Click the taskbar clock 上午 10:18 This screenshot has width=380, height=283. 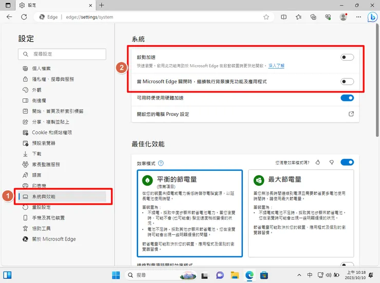tap(356, 273)
